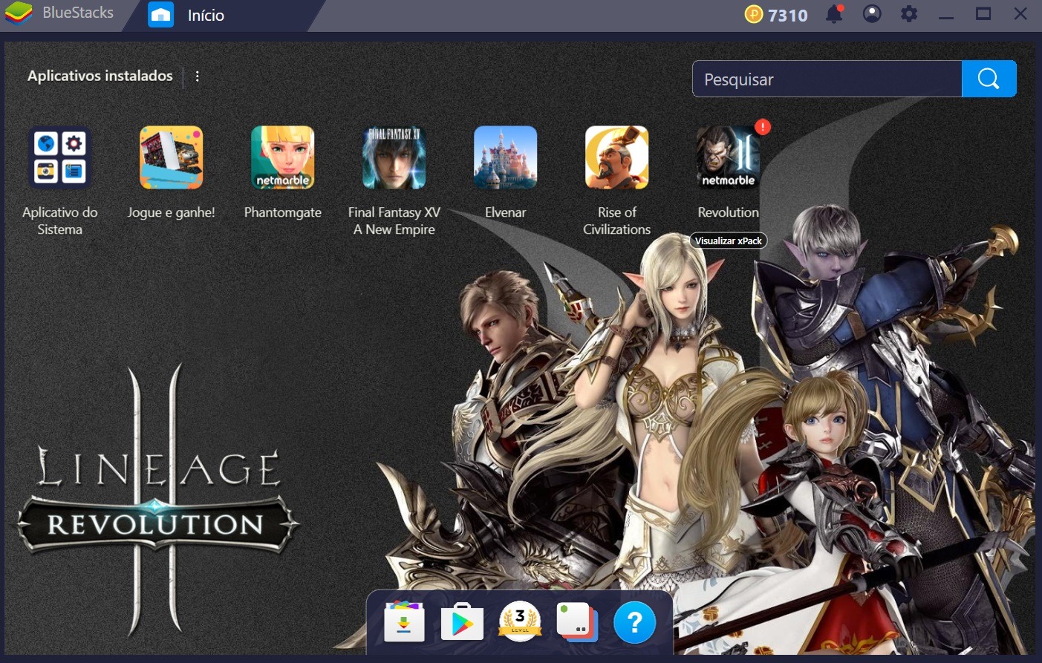Launch Final Fantasy XV A New Empire
The image size is (1042, 663).
[394, 157]
